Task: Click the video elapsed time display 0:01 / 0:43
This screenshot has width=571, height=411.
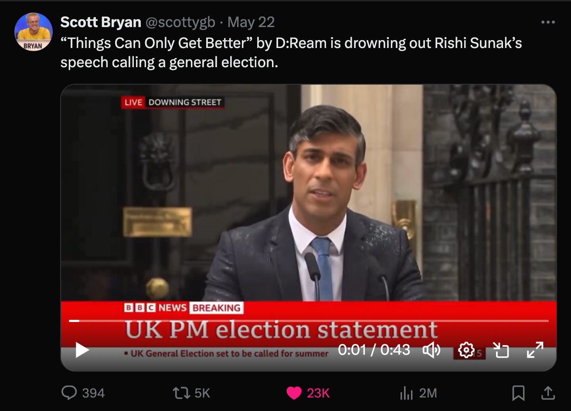Action: [374, 350]
